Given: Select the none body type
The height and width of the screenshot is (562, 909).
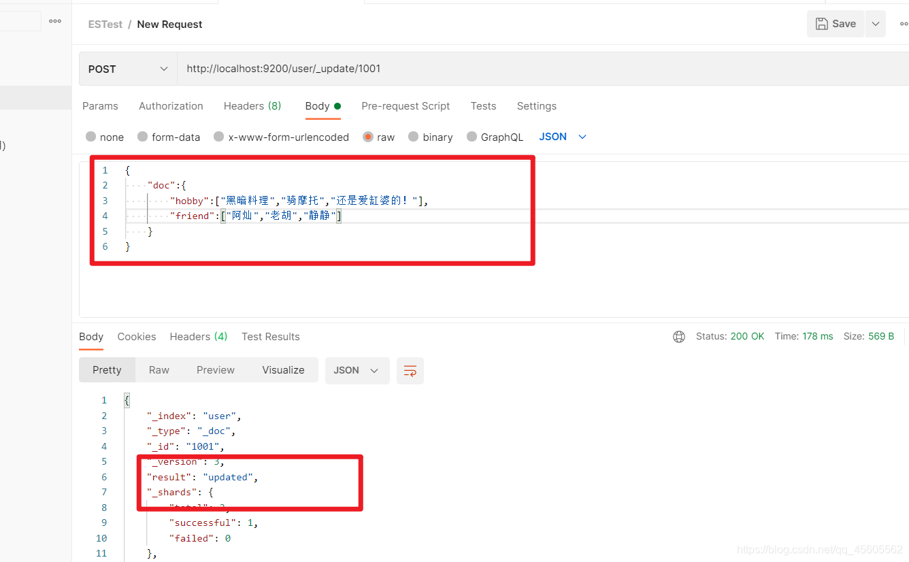Looking at the screenshot, I should (x=105, y=137).
